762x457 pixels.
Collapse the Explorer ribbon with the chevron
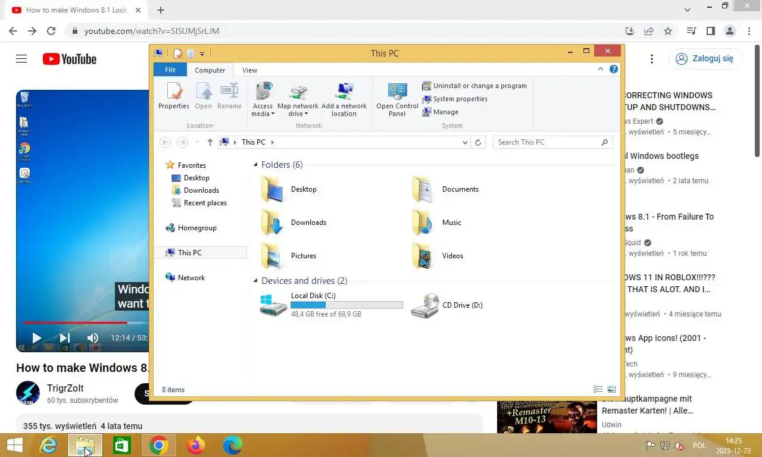601,69
